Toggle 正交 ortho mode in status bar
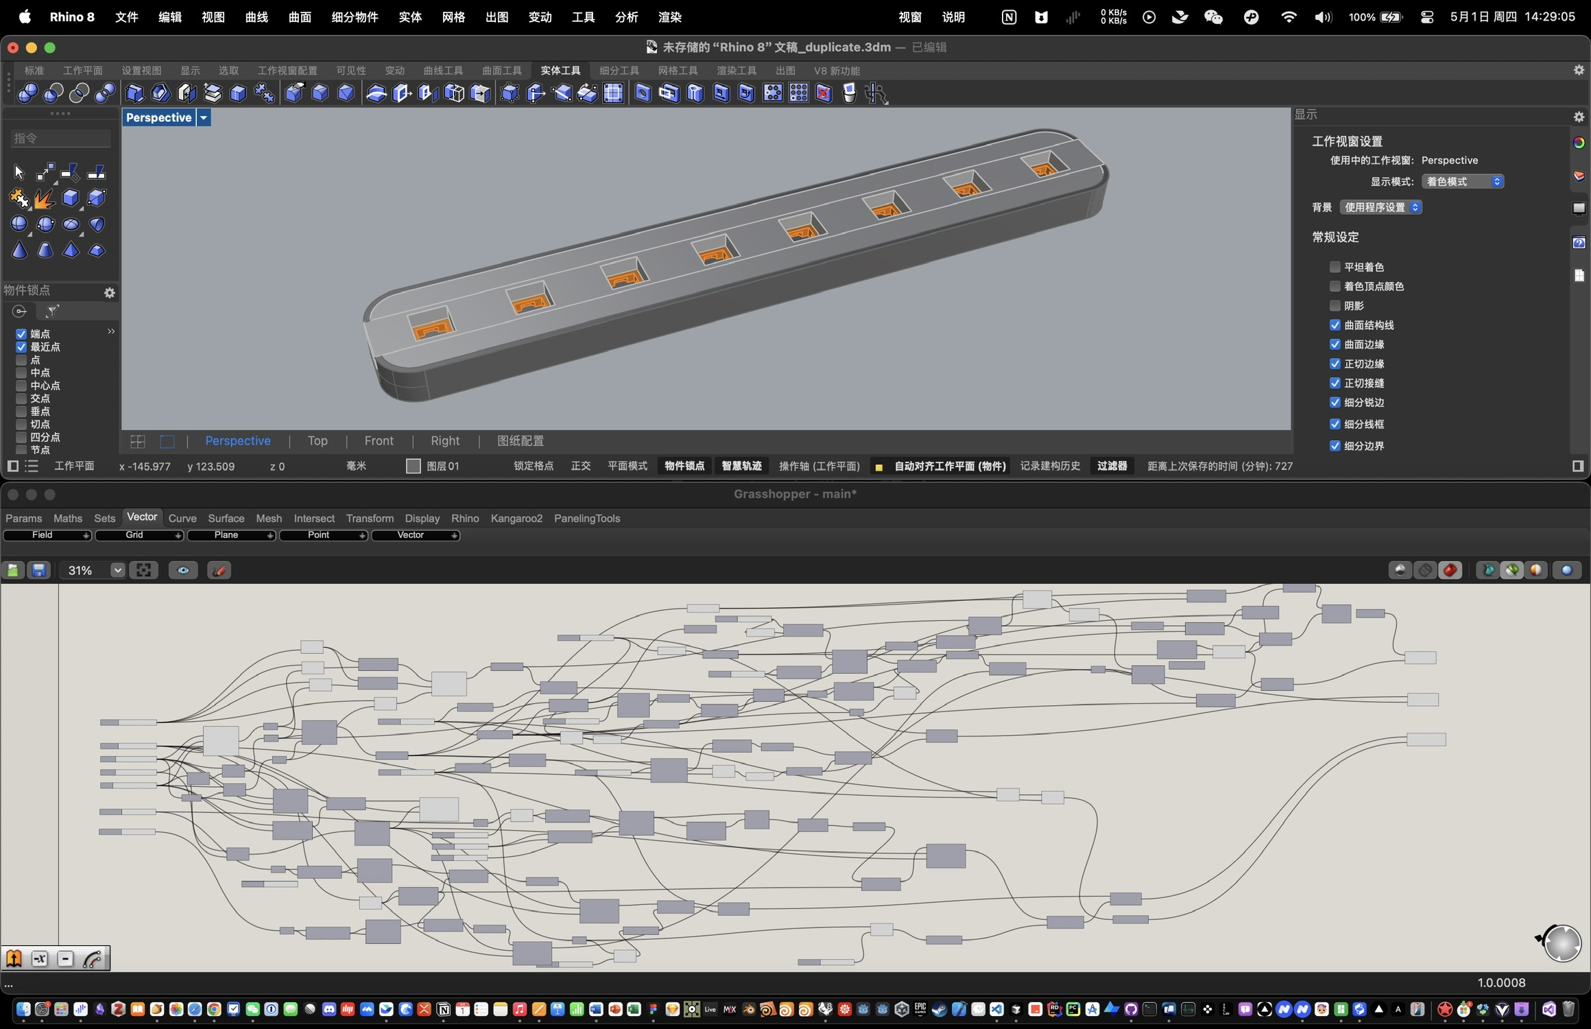The image size is (1591, 1029). [x=580, y=466]
